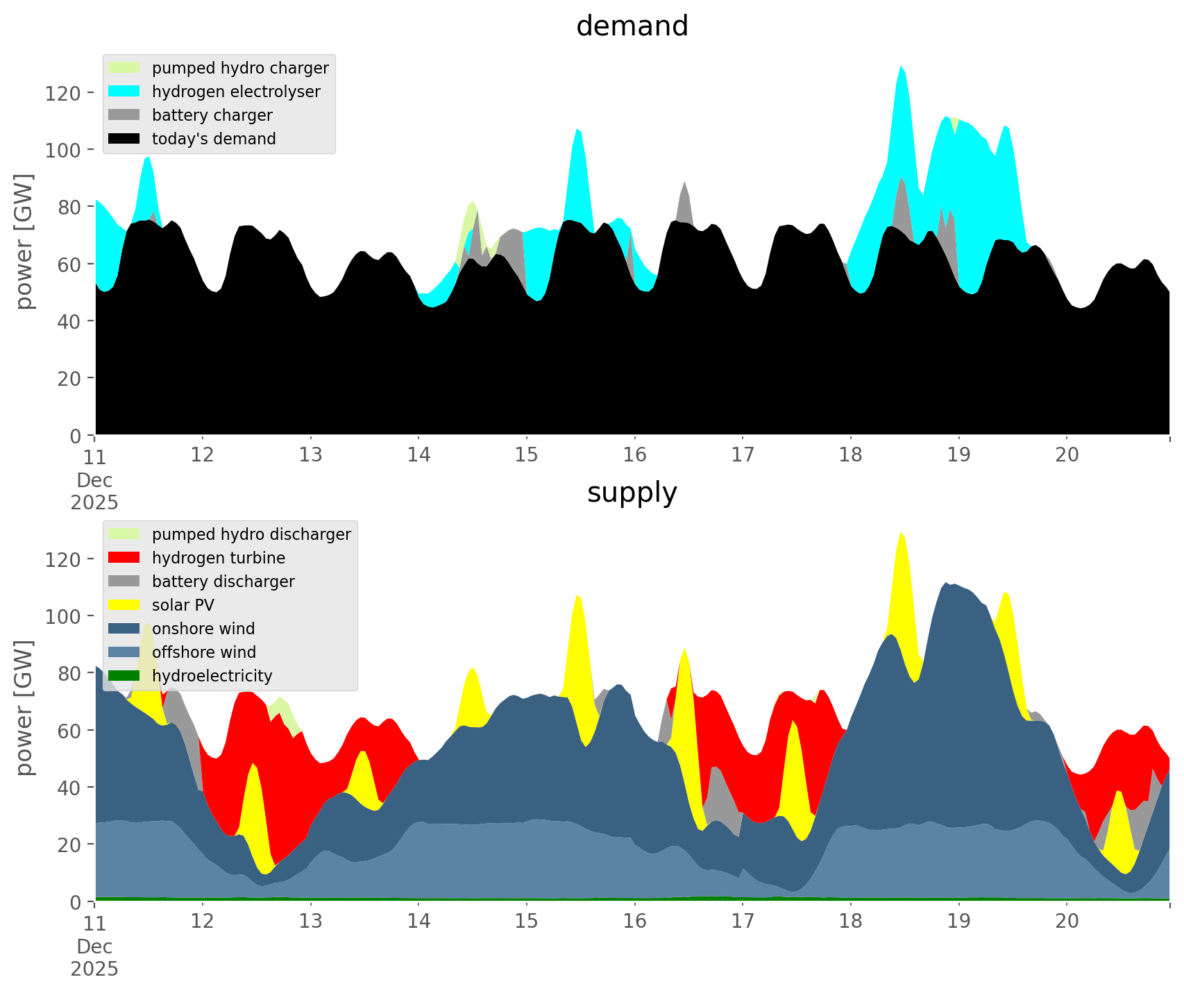This screenshot has width=1184, height=993.
Task: Click the onshore wind legend swatch
Action: (x=124, y=629)
